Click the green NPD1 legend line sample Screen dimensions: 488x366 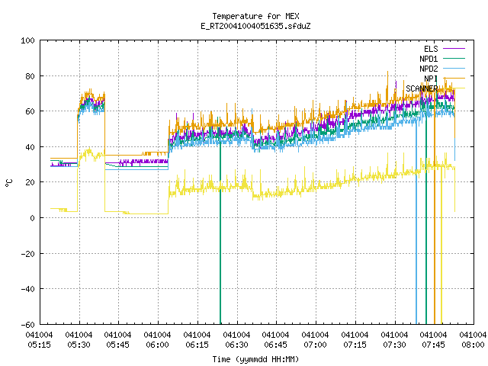point(454,58)
